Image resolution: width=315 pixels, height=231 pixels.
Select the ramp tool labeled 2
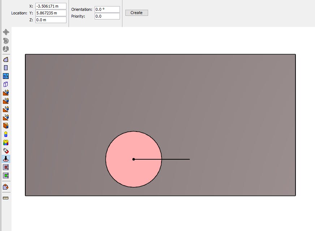coord(6,117)
